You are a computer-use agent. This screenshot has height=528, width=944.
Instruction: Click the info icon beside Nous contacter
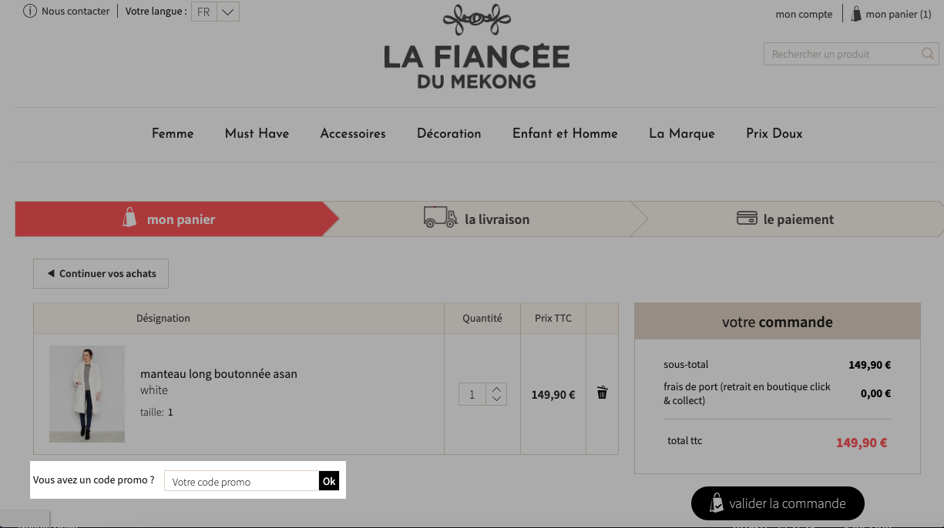pyautogui.click(x=30, y=12)
